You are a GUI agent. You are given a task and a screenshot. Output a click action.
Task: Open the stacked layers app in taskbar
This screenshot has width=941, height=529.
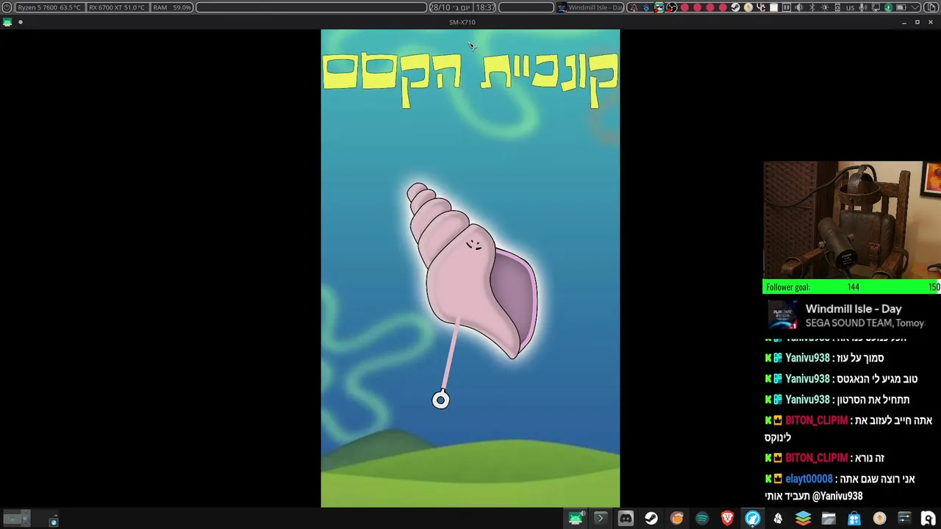pos(803,519)
